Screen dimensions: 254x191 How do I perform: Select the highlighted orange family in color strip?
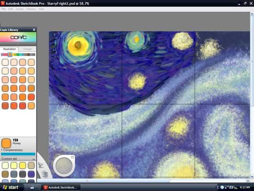pos(10,55)
